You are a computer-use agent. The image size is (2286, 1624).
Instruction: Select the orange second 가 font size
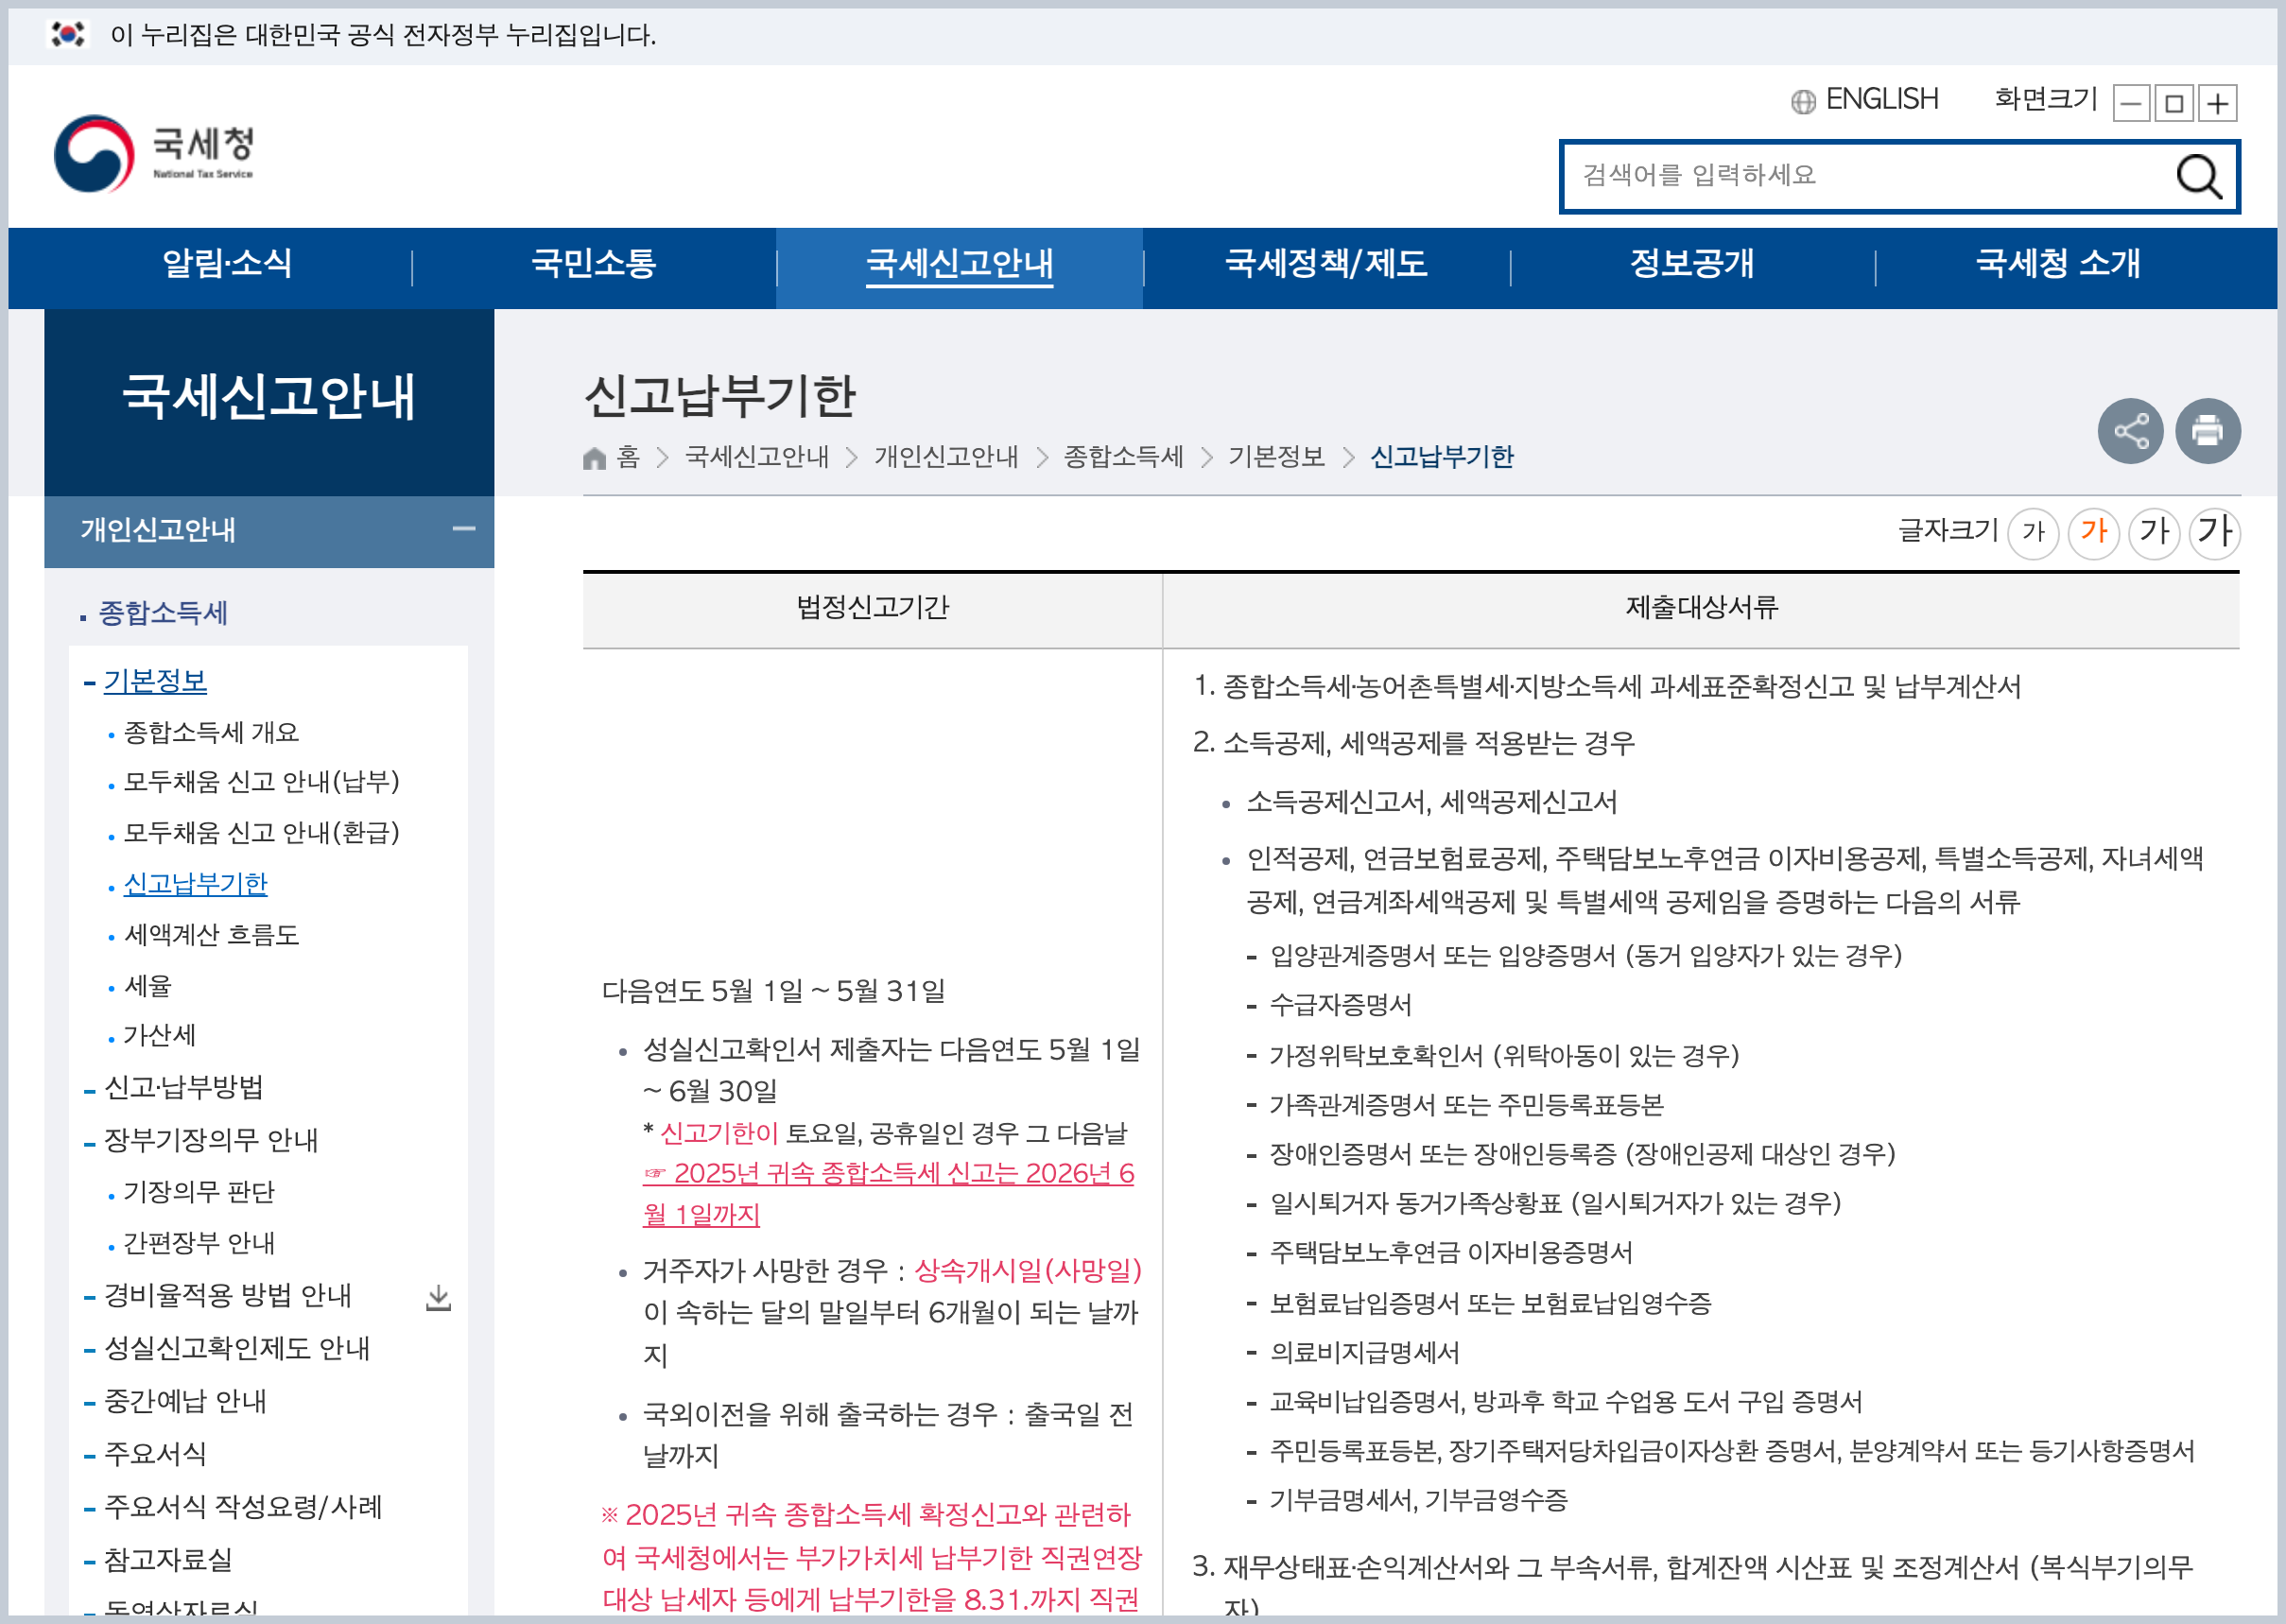(x=2093, y=532)
